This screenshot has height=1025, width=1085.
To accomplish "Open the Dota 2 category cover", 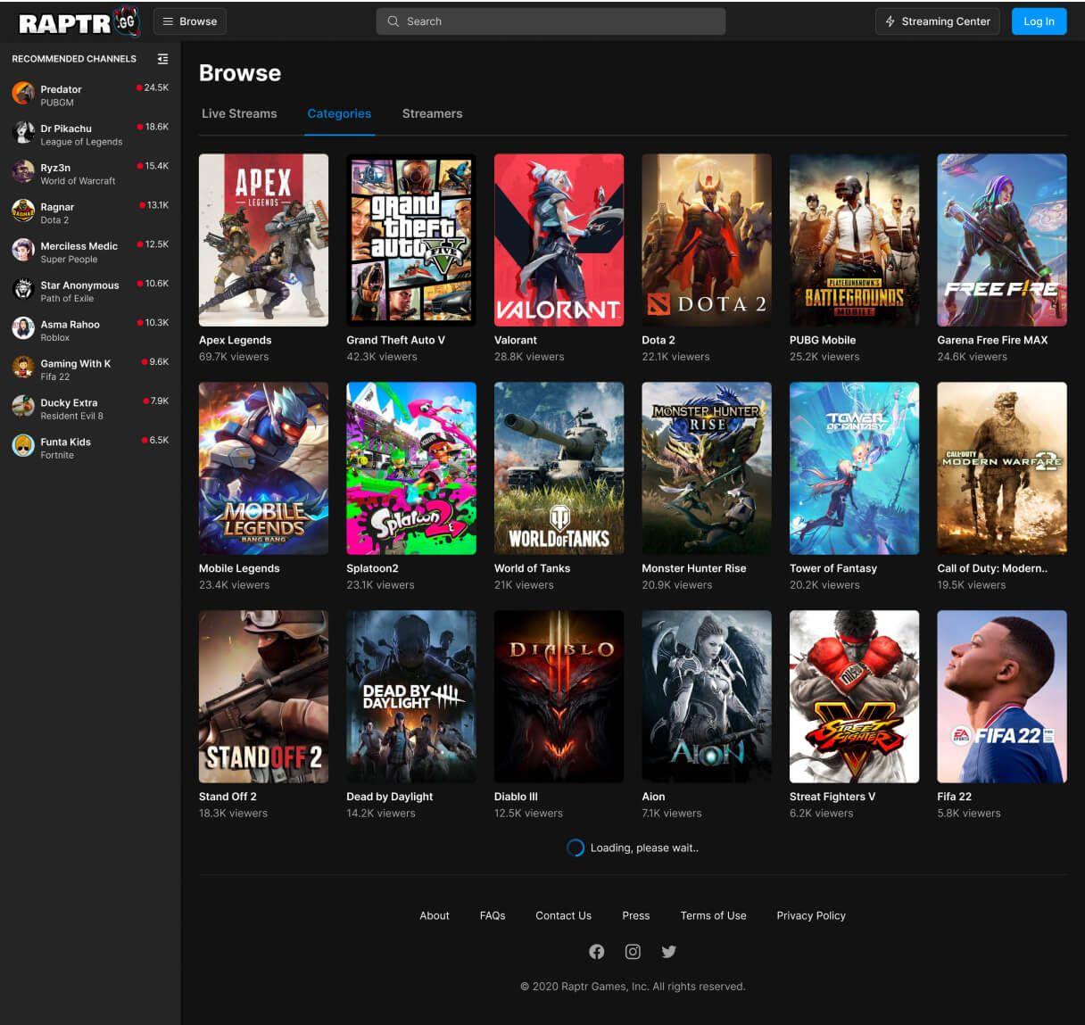I will (x=707, y=240).
